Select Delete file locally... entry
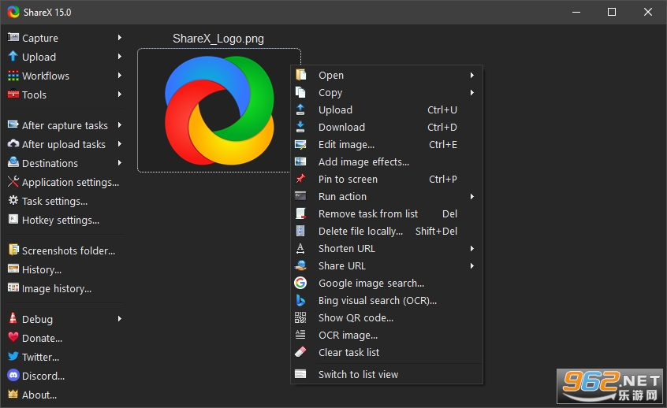667x408 pixels. 386,231
